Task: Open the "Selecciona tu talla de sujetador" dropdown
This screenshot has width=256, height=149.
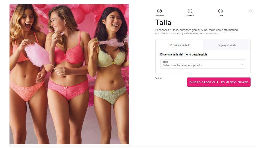Action: coord(203,64)
